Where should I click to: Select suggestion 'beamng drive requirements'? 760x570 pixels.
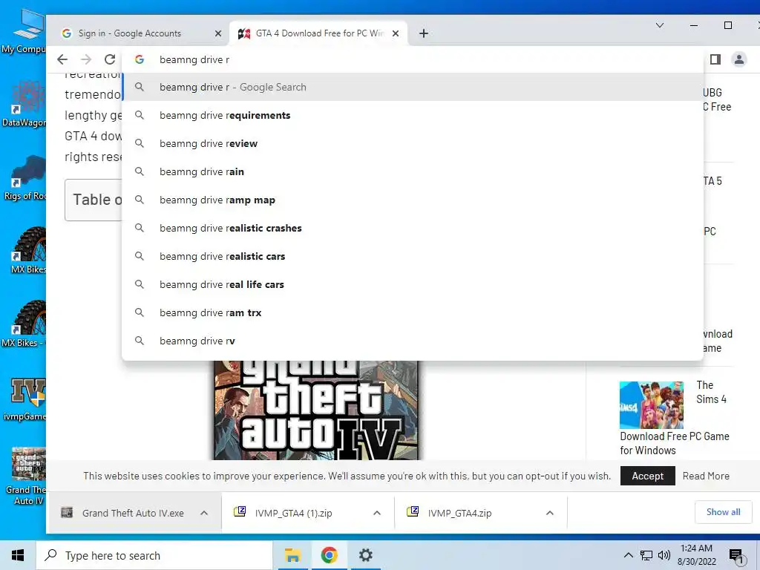pos(413,115)
